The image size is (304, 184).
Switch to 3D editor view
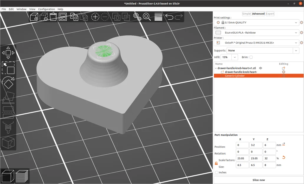pyautogui.click(x=8, y=176)
